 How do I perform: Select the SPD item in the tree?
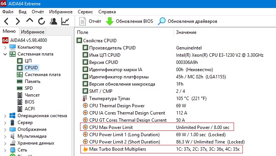coord(29,88)
